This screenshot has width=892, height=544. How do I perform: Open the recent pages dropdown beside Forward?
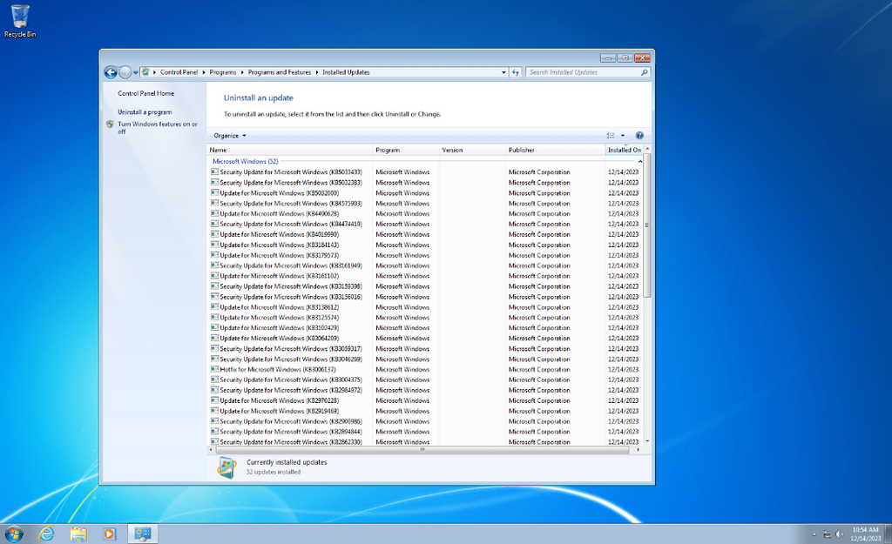click(135, 73)
